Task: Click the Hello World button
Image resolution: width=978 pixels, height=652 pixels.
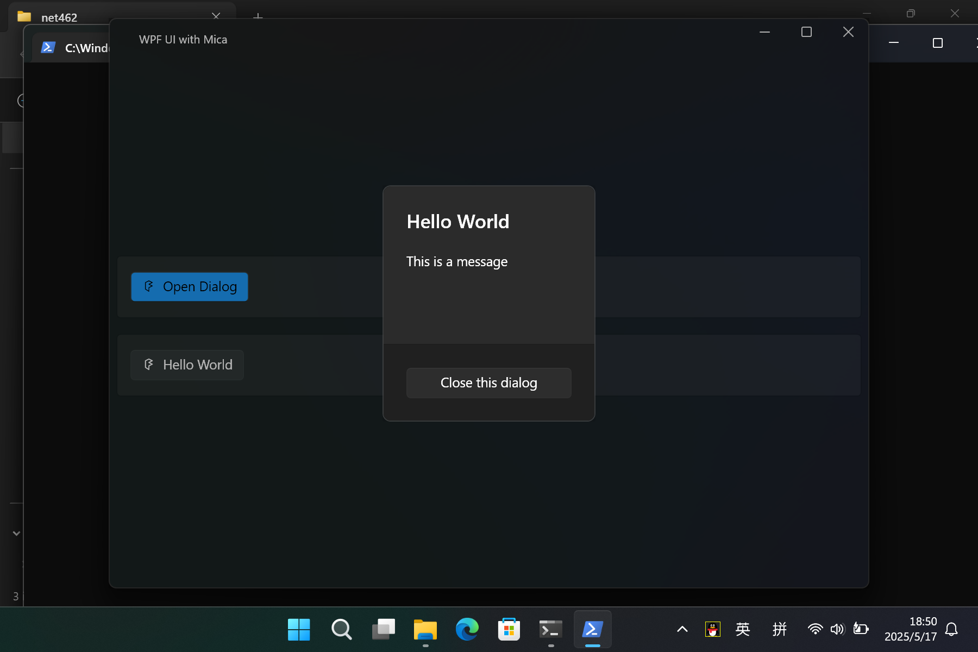Action: (187, 365)
